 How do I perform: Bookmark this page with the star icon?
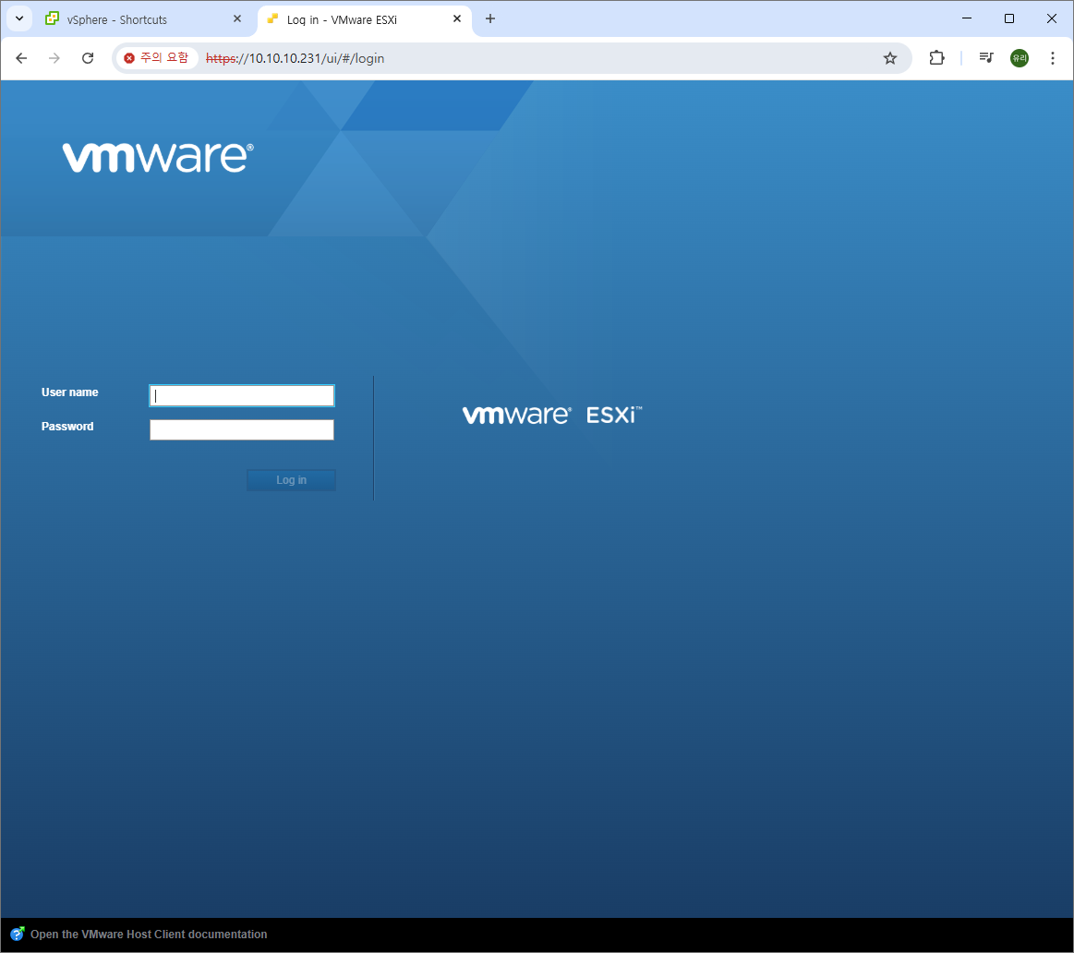coord(889,58)
